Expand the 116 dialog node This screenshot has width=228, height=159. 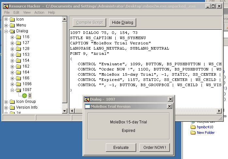[12, 37]
